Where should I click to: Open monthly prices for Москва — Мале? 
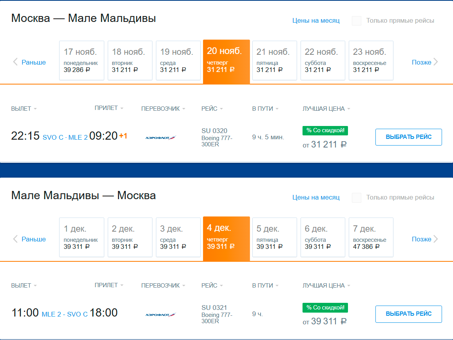tap(316, 21)
